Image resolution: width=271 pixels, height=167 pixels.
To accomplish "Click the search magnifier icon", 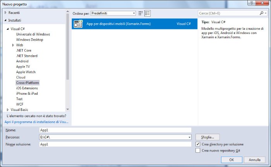I will [x=261, y=13].
